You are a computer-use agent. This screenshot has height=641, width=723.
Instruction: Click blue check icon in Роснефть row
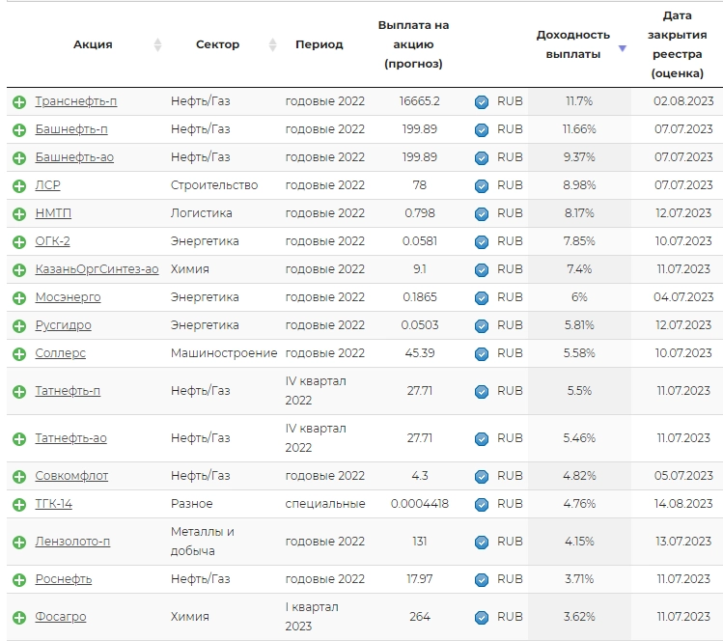(x=482, y=580)
